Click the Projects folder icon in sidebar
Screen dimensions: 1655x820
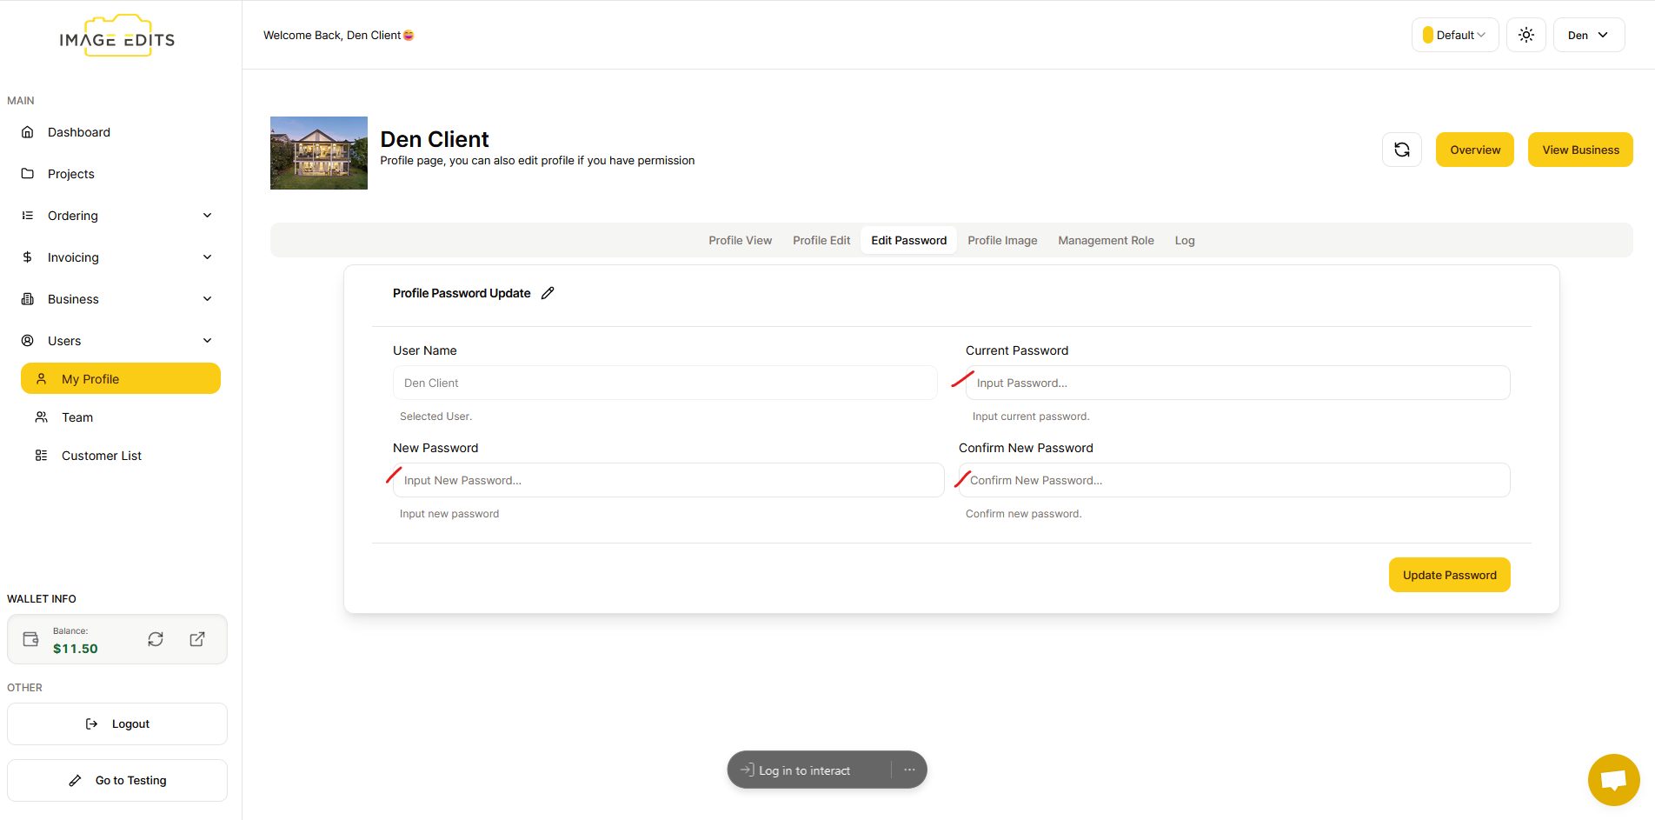click(28, 174)
